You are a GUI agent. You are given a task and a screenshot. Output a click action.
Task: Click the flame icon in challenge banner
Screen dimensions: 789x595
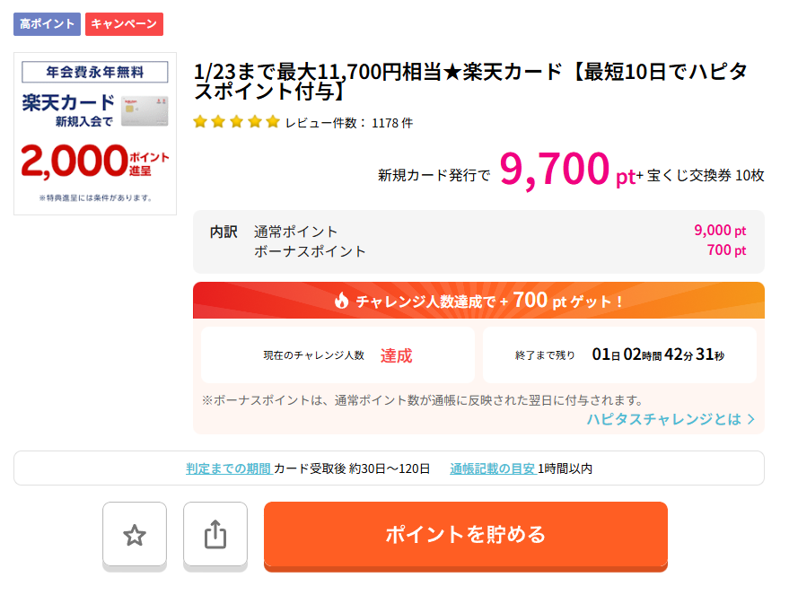[341, 302]
